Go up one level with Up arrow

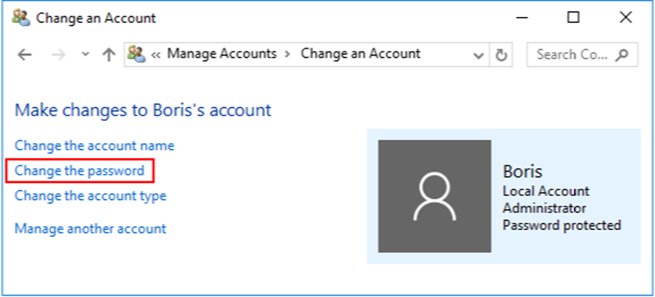pyautogui.click(x=109, y=55)
